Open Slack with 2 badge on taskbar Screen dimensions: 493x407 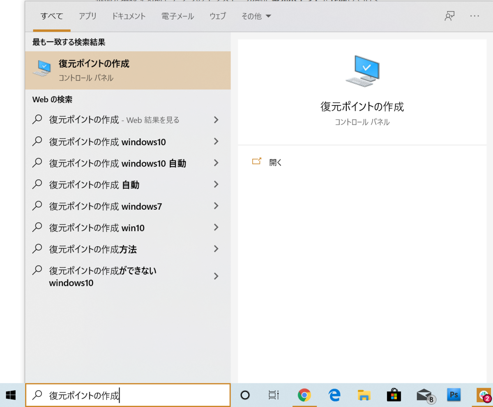click(x=483, y=396)
